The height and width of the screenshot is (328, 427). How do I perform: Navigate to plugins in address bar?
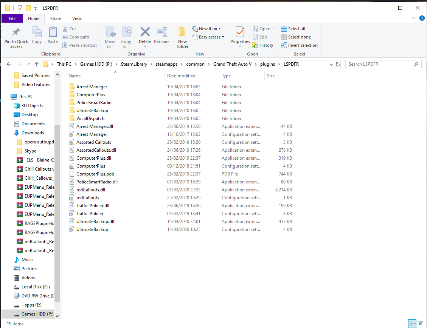267,64
